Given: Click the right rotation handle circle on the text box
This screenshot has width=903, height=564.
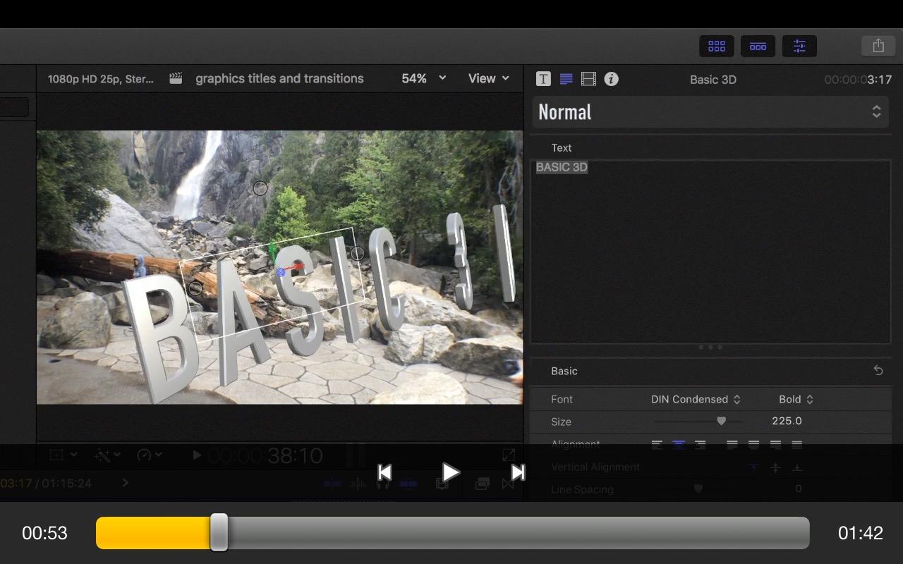Looking at the screenshot, I should click(x=358, y=253).
